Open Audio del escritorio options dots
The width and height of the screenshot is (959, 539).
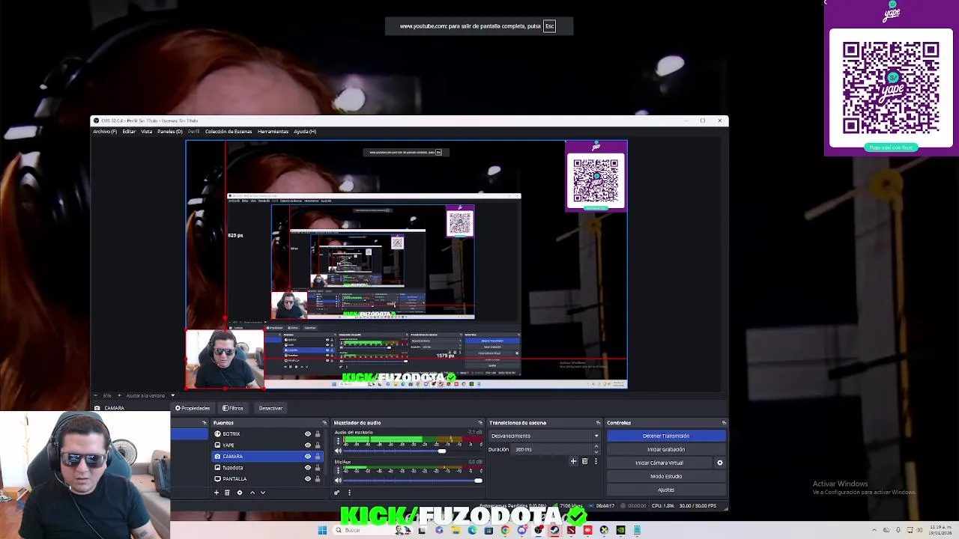pos(338,441)
